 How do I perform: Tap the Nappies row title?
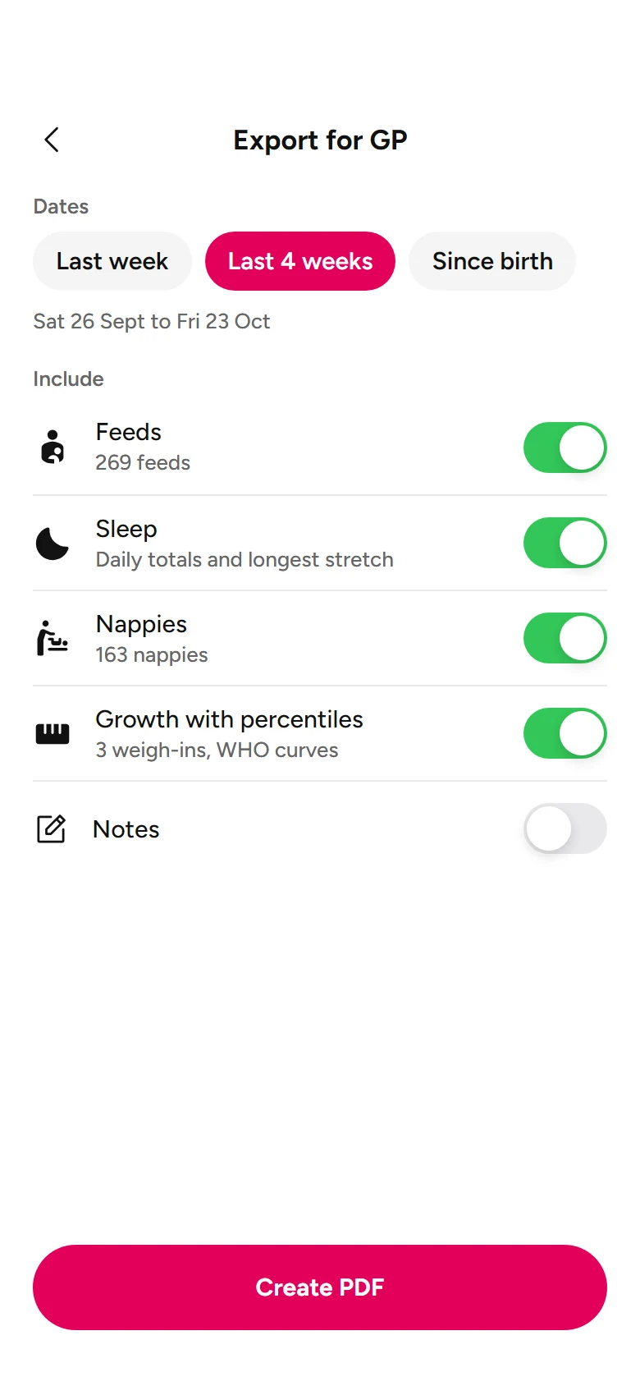pyautogui.click(x=141, y=624)
